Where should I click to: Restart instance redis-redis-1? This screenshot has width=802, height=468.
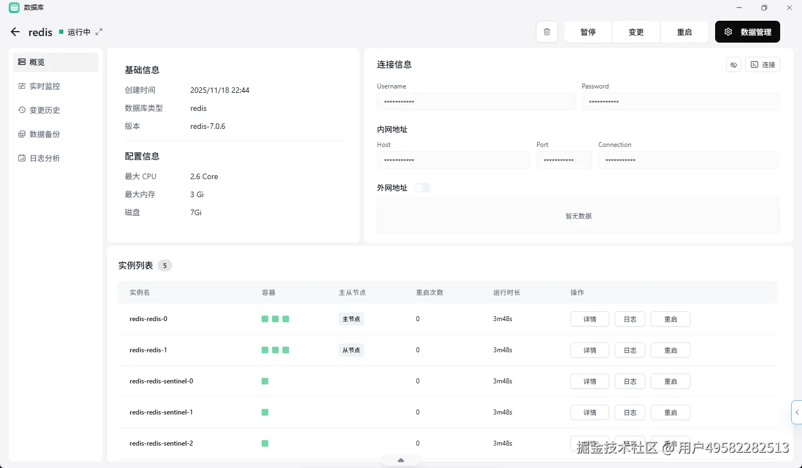[x=670, y=351]
